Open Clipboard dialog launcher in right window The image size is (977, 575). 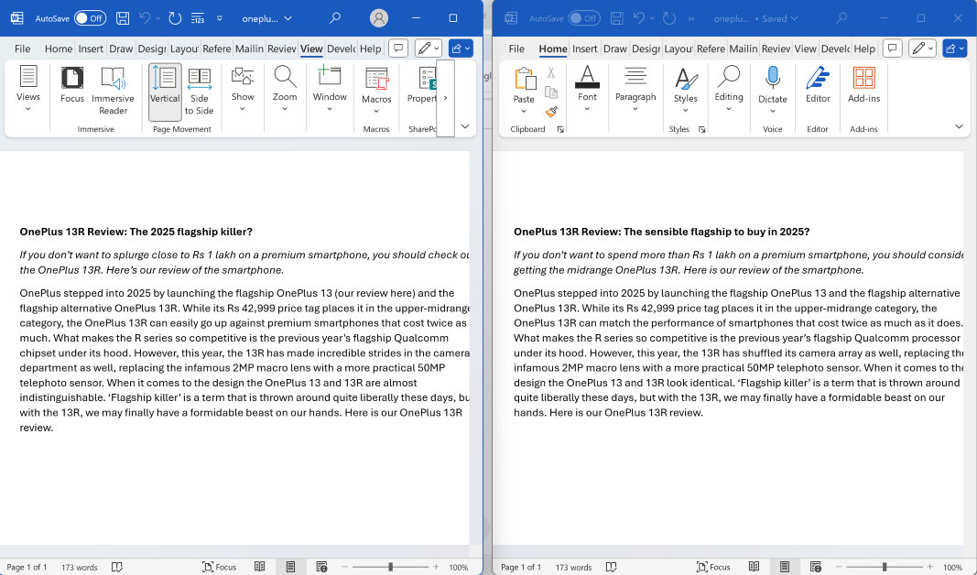click(560, 130)
